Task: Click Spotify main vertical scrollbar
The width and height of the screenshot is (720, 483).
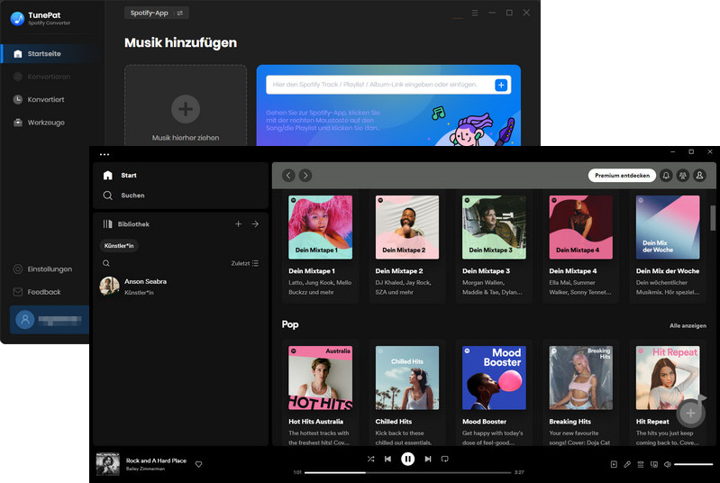Action: coord(713,218)
